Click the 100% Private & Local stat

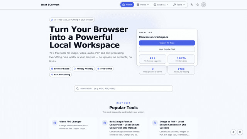tap(181, 59)
